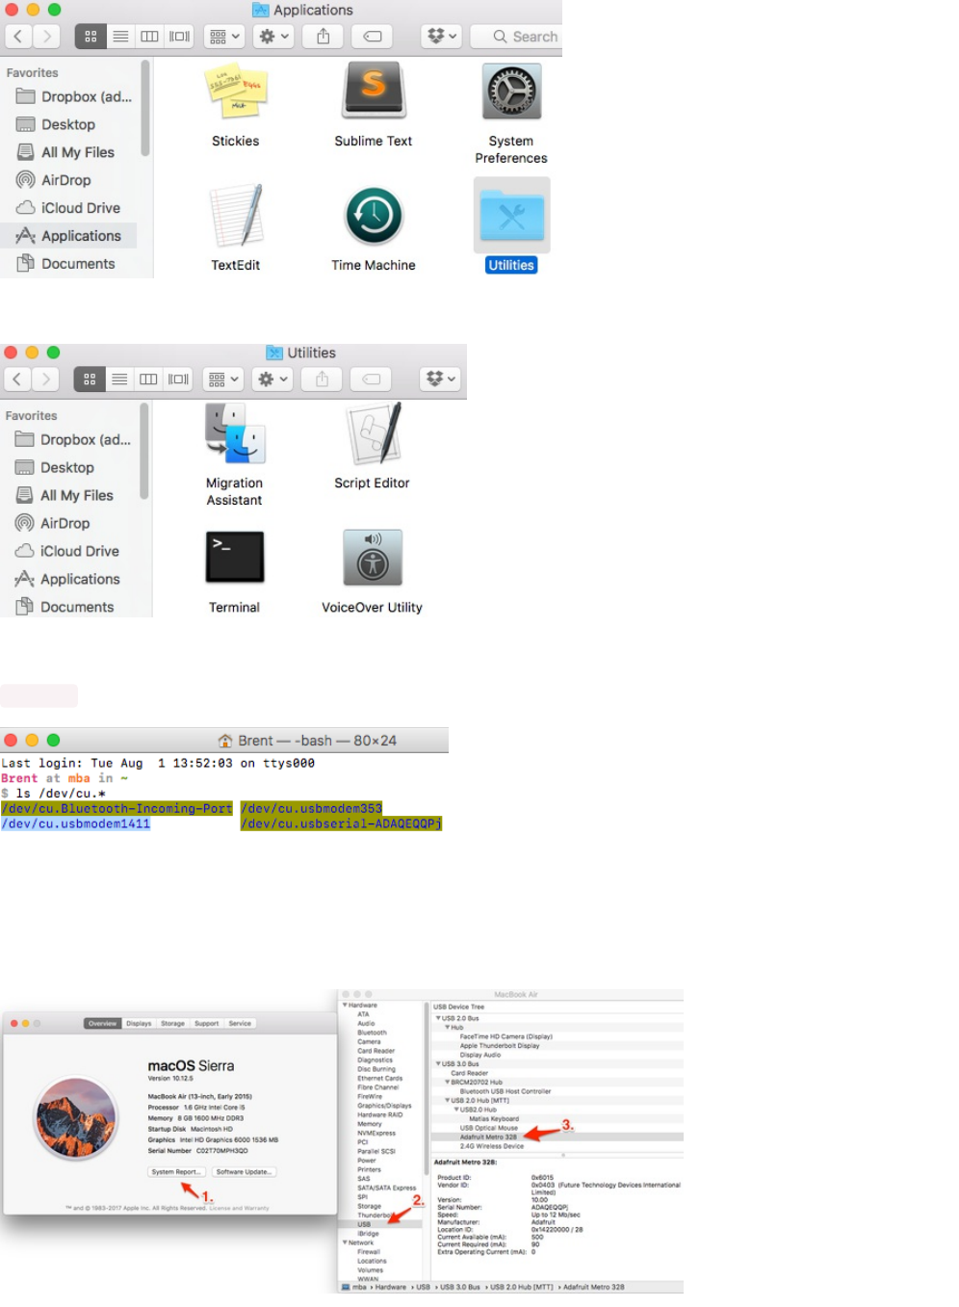The width and height of the screenshot is (959, 1307).
Task: Open TextEdit in the Applications window
Action: click(x=236, y=216)
